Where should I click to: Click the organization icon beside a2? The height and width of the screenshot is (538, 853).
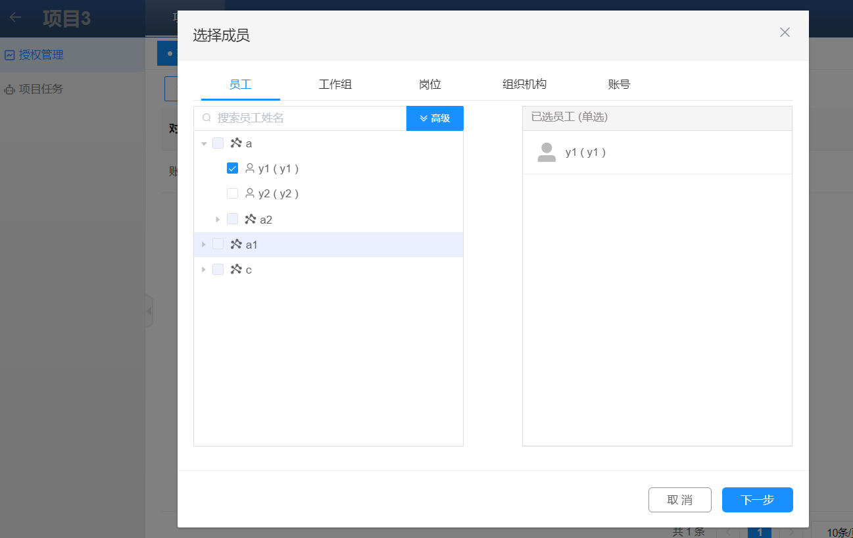coord(250,219)
